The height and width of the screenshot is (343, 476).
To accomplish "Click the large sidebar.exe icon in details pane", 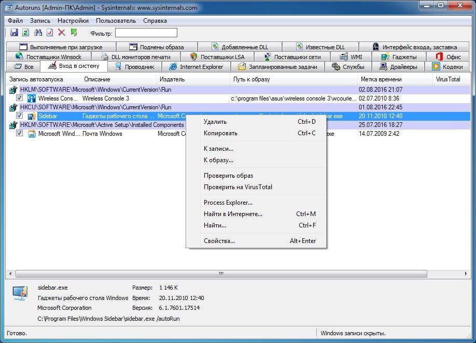I will tap(20, 293).
